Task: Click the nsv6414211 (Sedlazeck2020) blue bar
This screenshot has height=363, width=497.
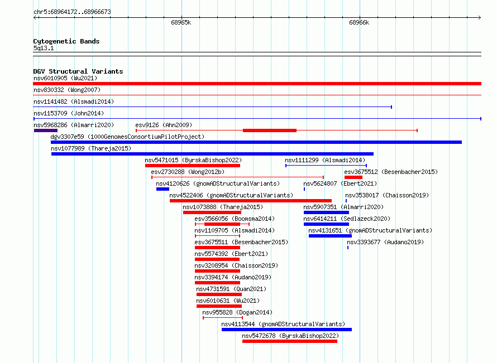Action: pos(326,224)
